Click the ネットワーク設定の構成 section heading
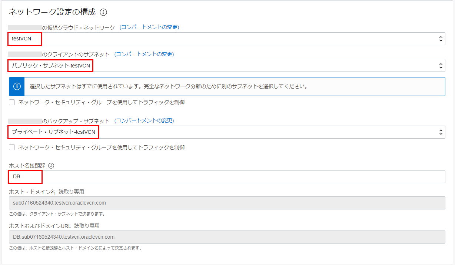 pos(52,12)
